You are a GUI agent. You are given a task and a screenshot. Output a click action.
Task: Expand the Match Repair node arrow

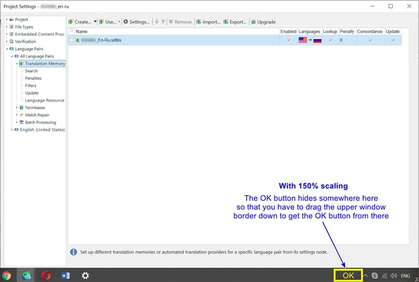16,115
